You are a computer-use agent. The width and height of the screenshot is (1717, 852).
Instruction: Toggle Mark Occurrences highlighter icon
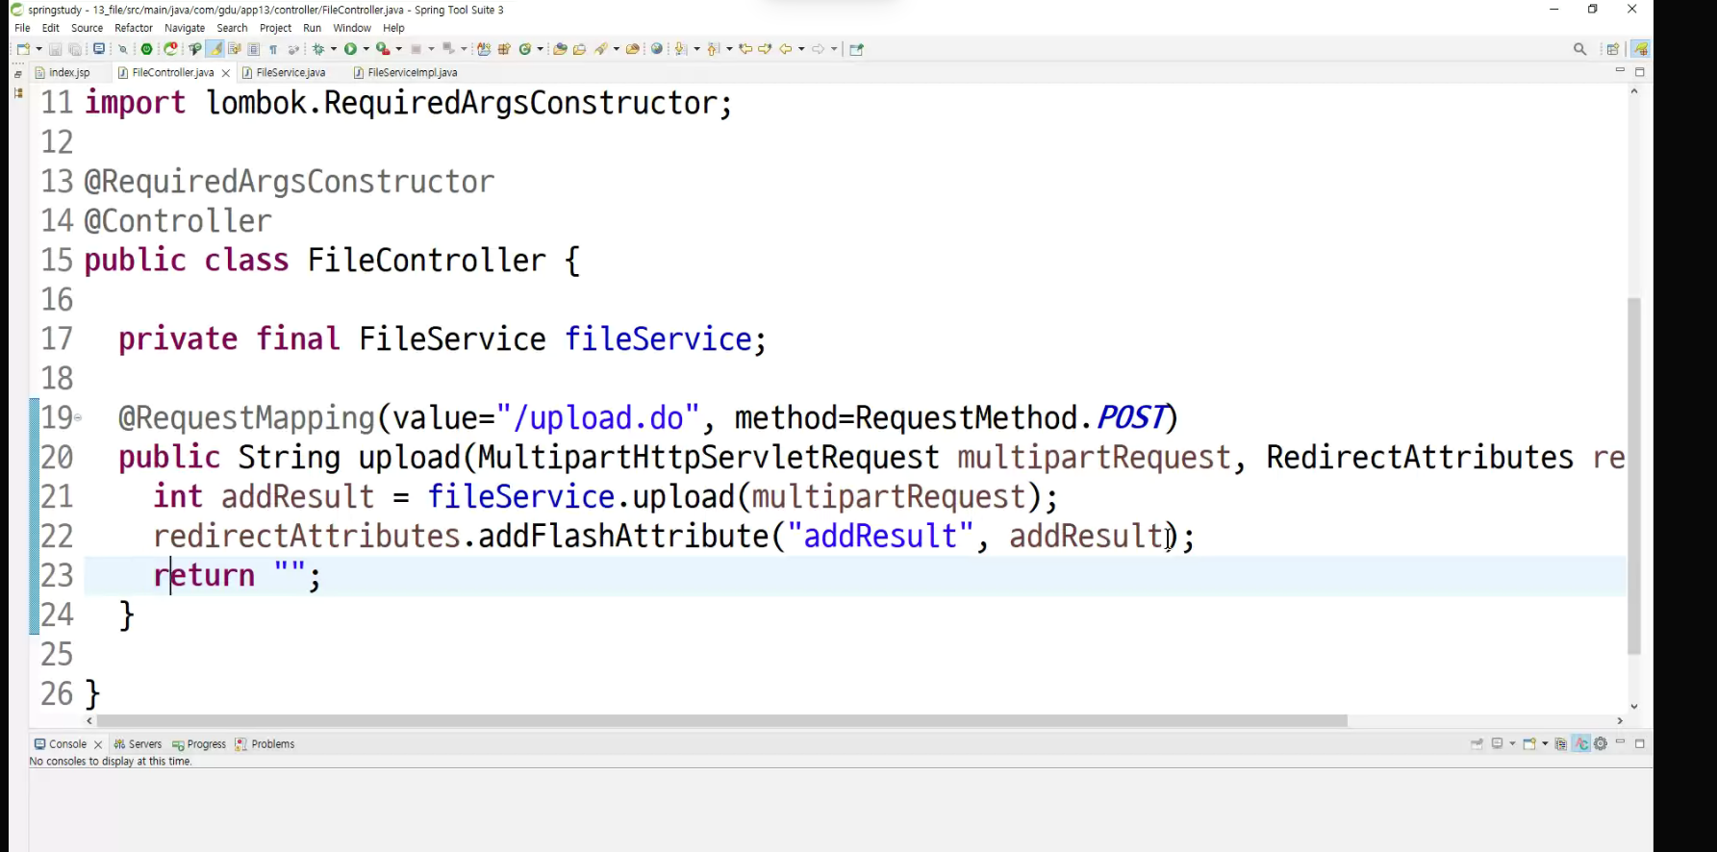(x=215, y=49)
